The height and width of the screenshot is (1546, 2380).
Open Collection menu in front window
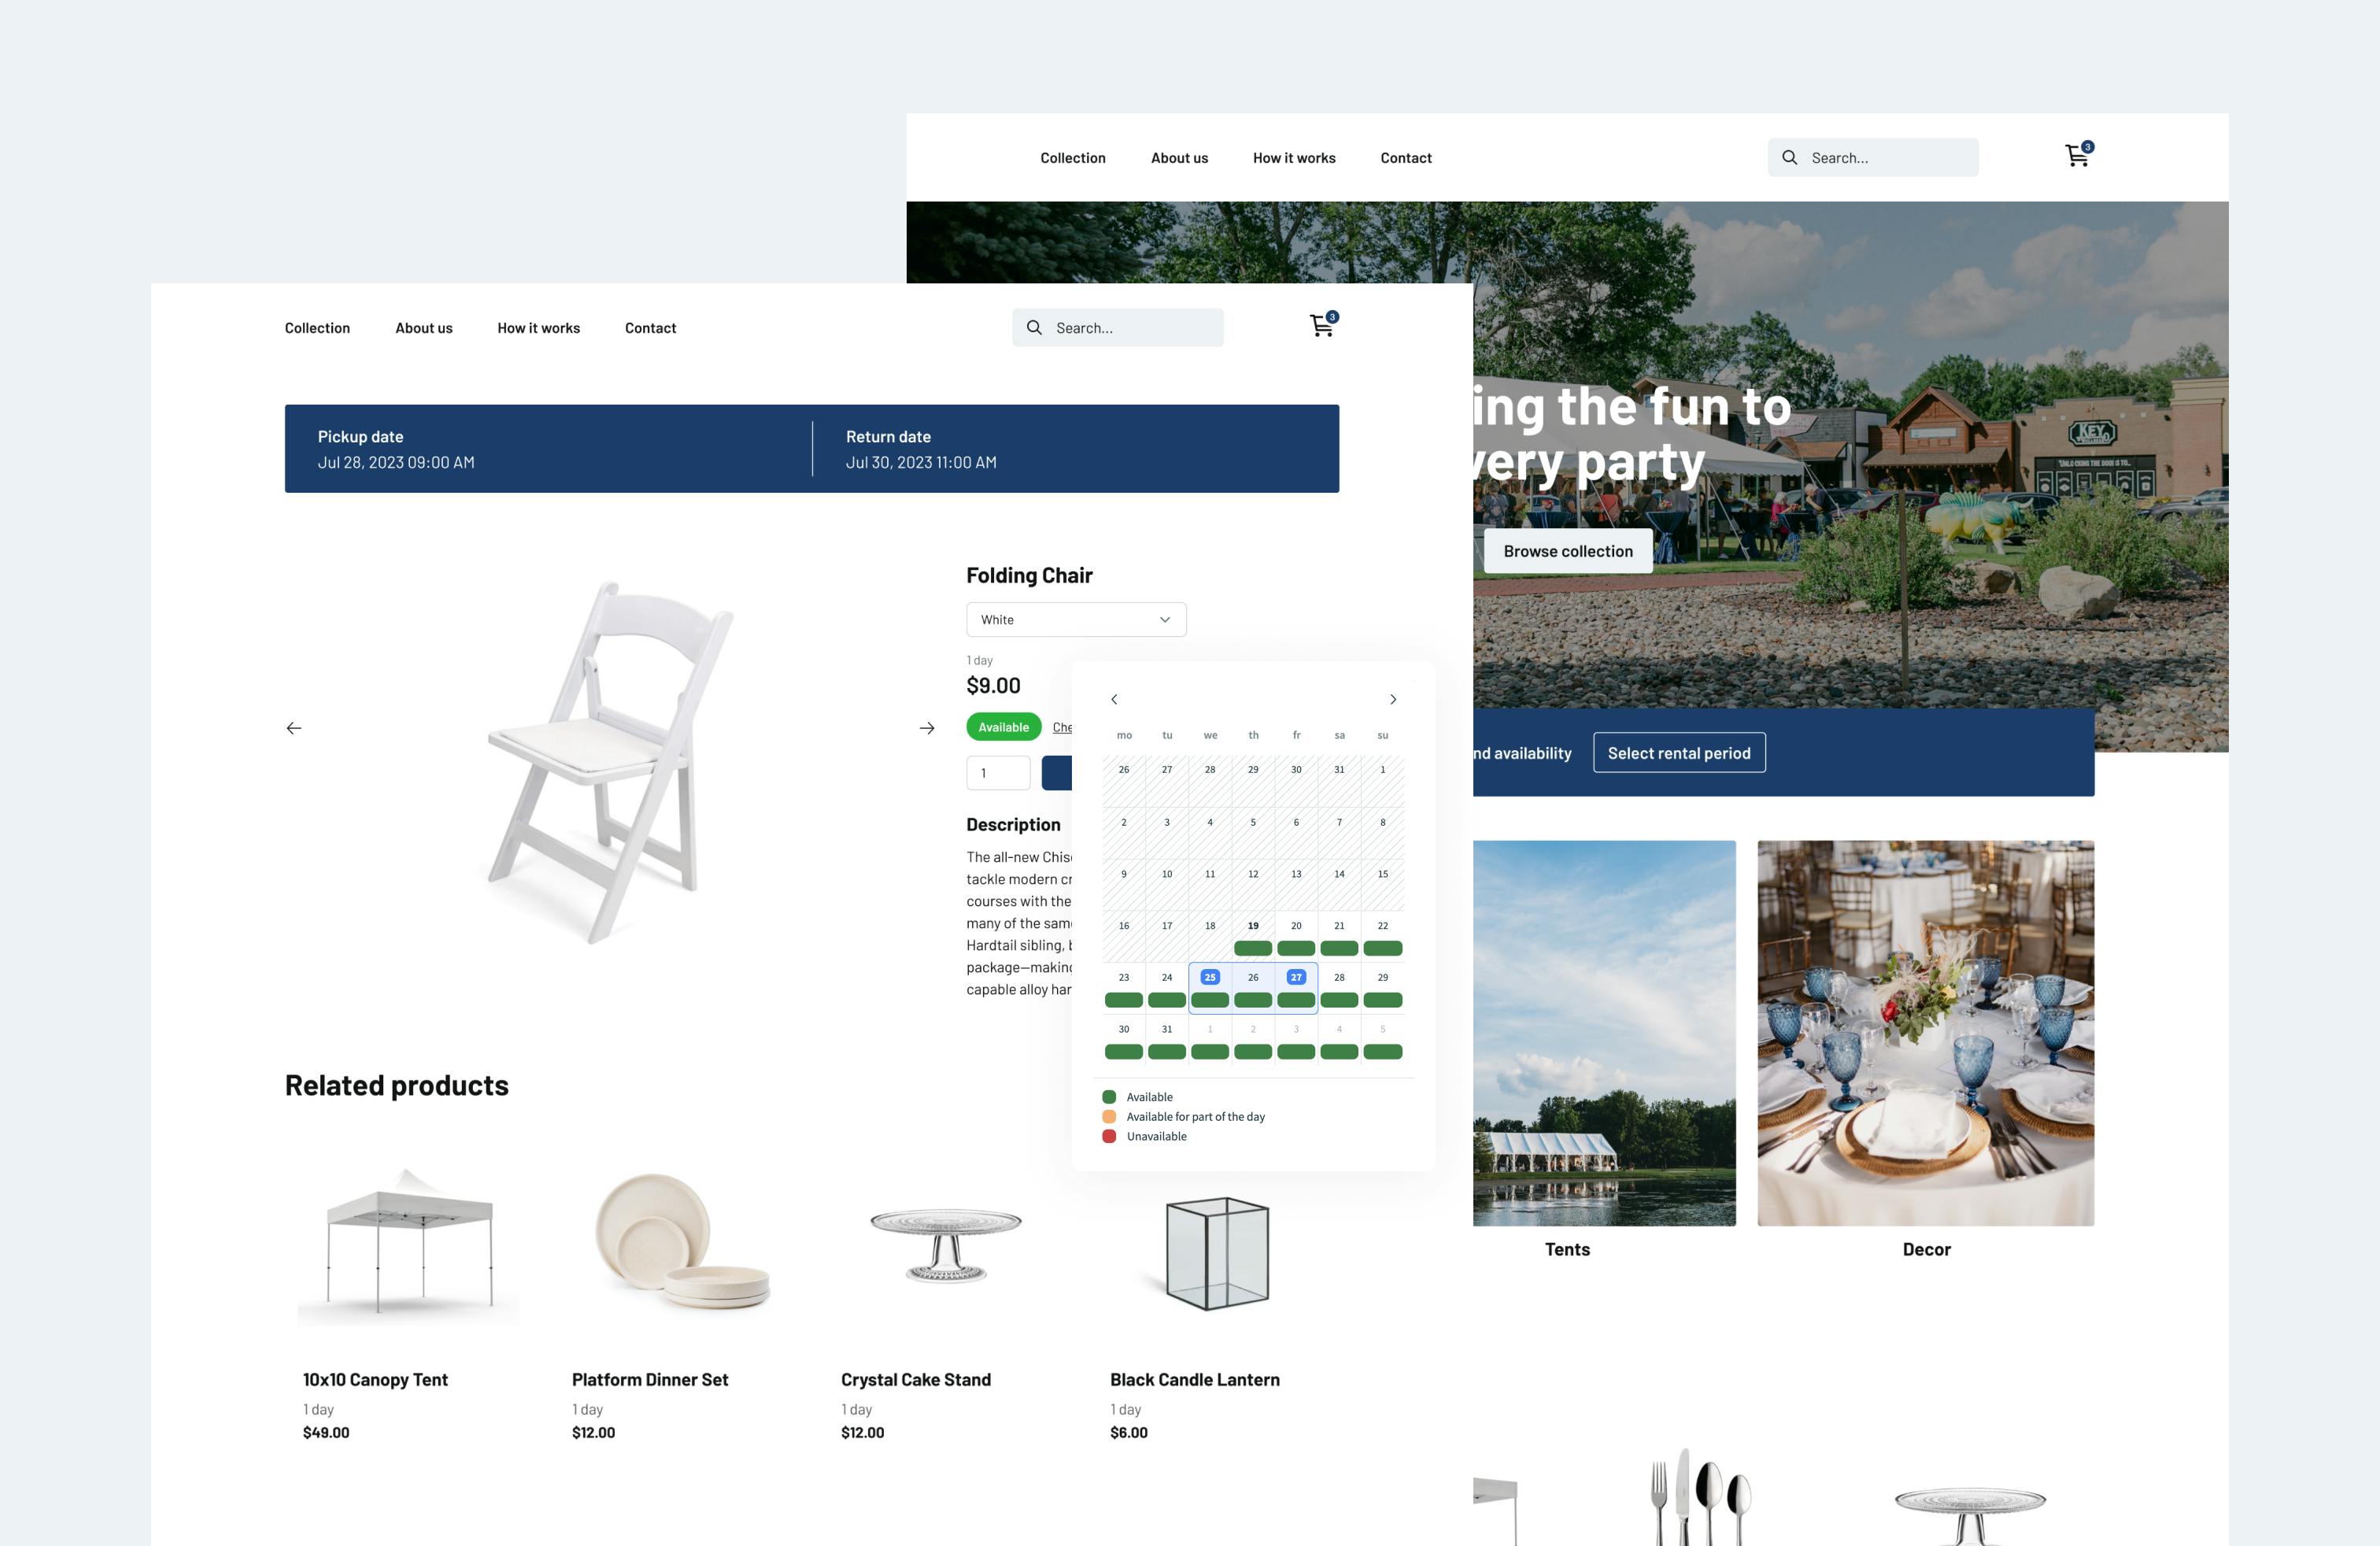click(x=317, y=328)
